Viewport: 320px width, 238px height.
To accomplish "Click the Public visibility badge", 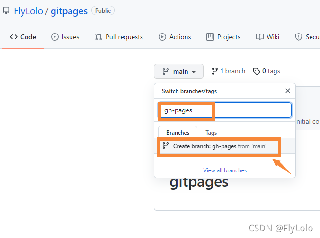I will (103, 10).
